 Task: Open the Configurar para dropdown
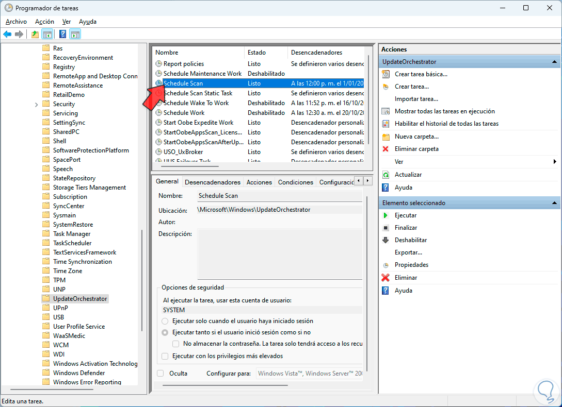309,374
